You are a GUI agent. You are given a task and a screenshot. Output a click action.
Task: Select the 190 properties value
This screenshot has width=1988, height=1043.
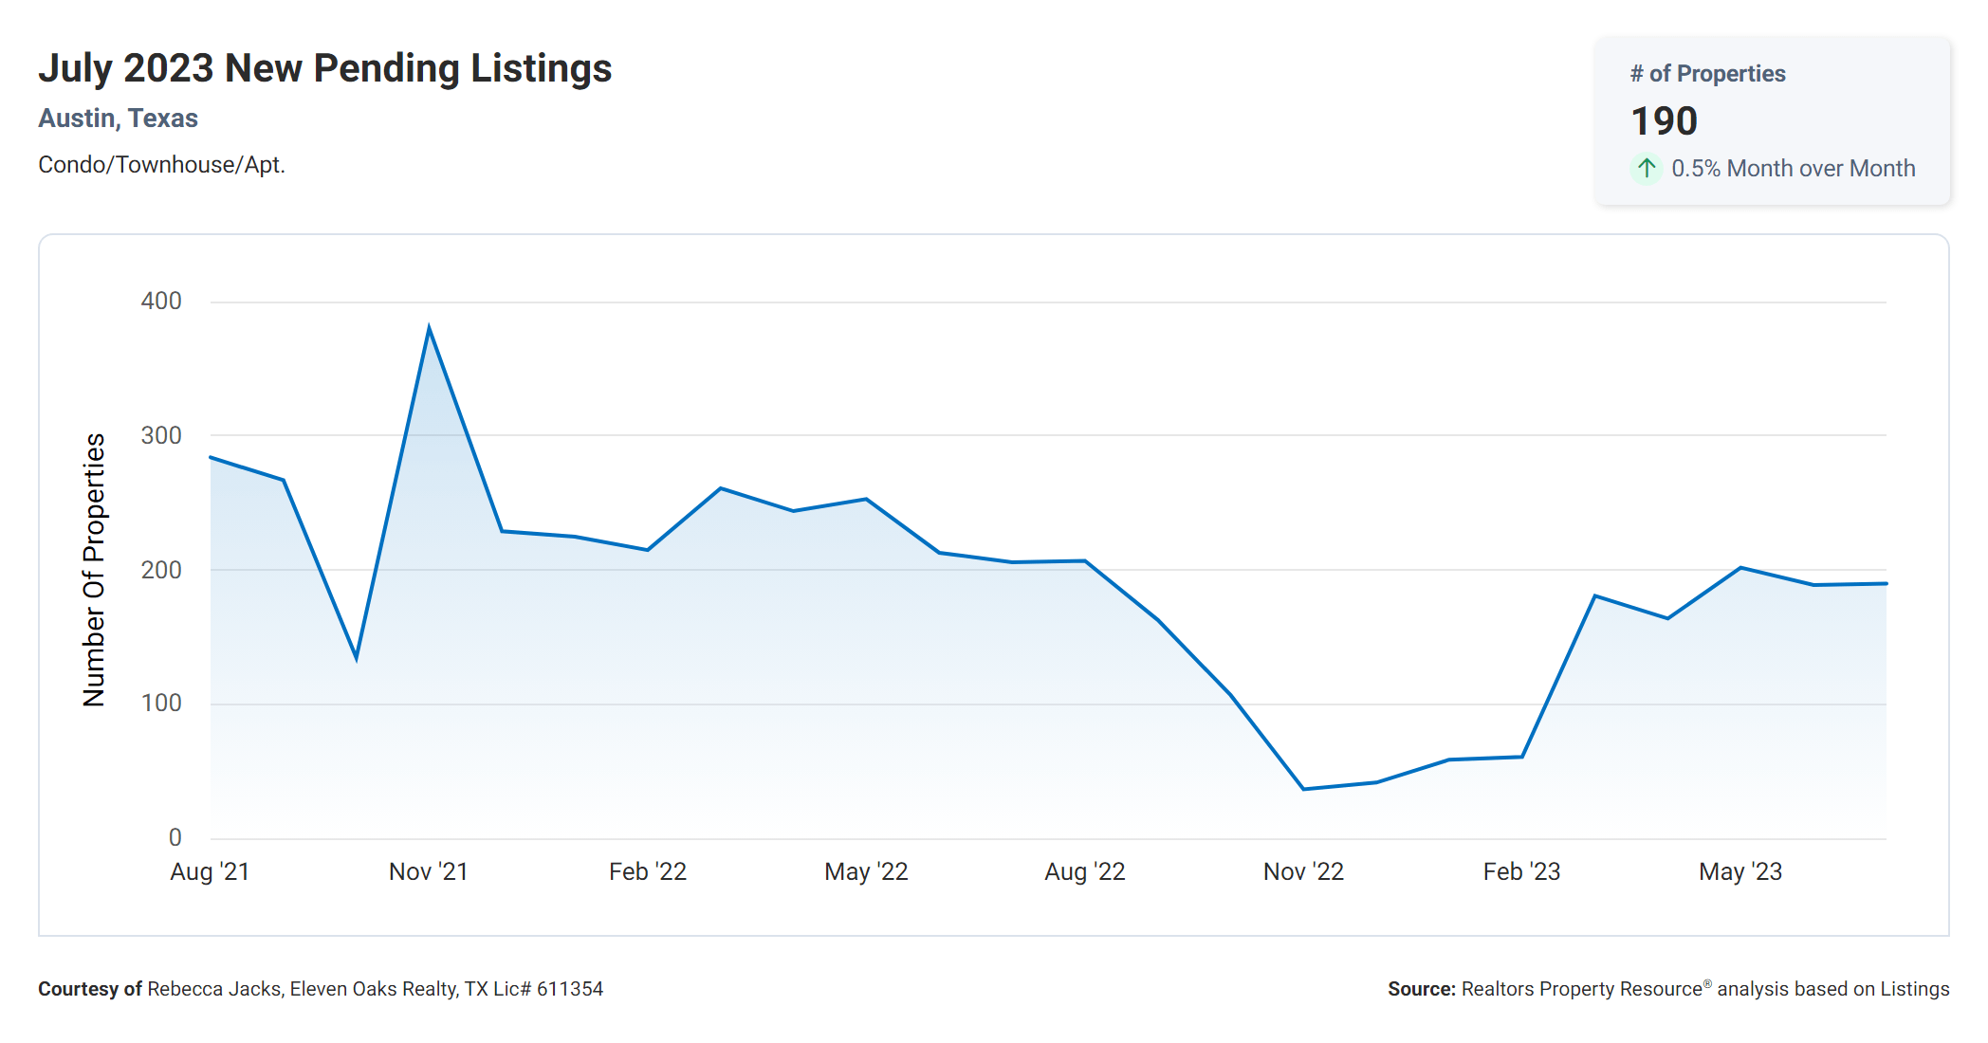coord(1664,121)
